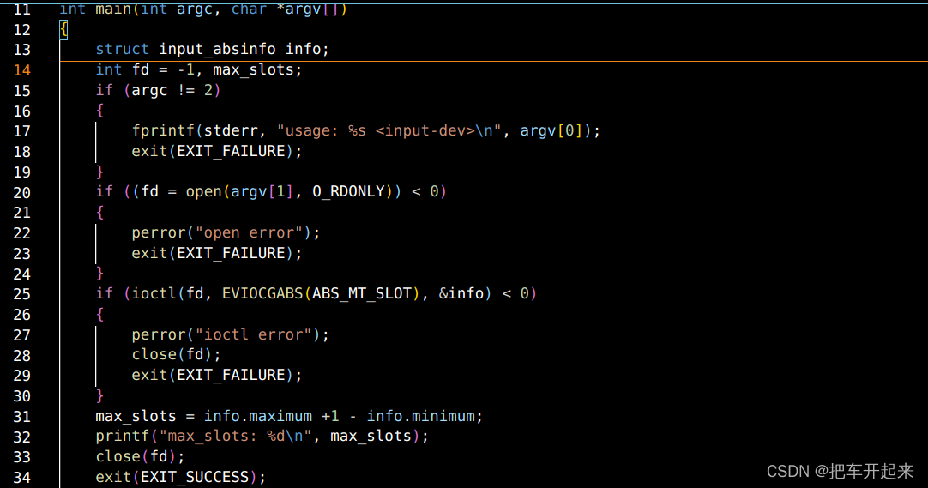Place cursor on struct input_absinfo declaration

click(x=212, y=49)
